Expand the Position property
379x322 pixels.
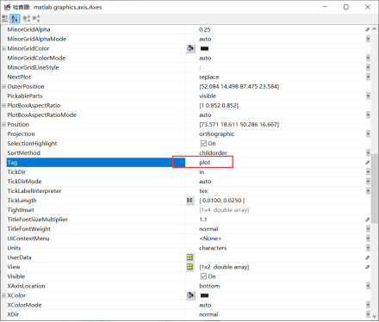(3, 125)
